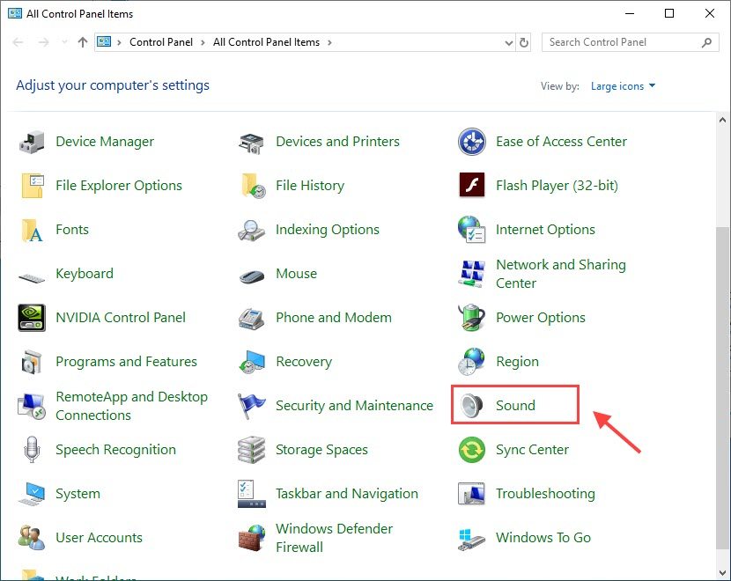Open the Troubleshooting link text
This screenshot has width=731, height=581.
(x=545, y=494)
